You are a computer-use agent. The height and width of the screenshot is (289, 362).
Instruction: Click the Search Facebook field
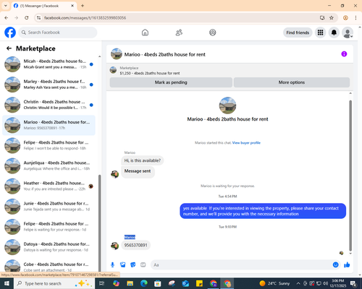tap(58, 33)
